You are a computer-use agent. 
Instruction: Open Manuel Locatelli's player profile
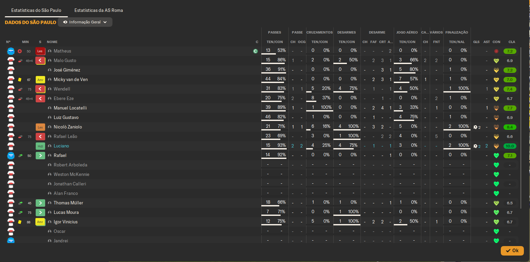tap(70, 108)
